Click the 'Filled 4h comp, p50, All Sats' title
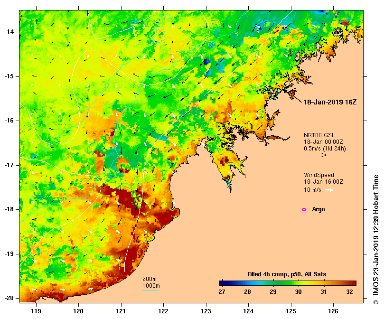The width and height of the screenshot is (384, 319). pyautogui.click(x=287, y=274)
